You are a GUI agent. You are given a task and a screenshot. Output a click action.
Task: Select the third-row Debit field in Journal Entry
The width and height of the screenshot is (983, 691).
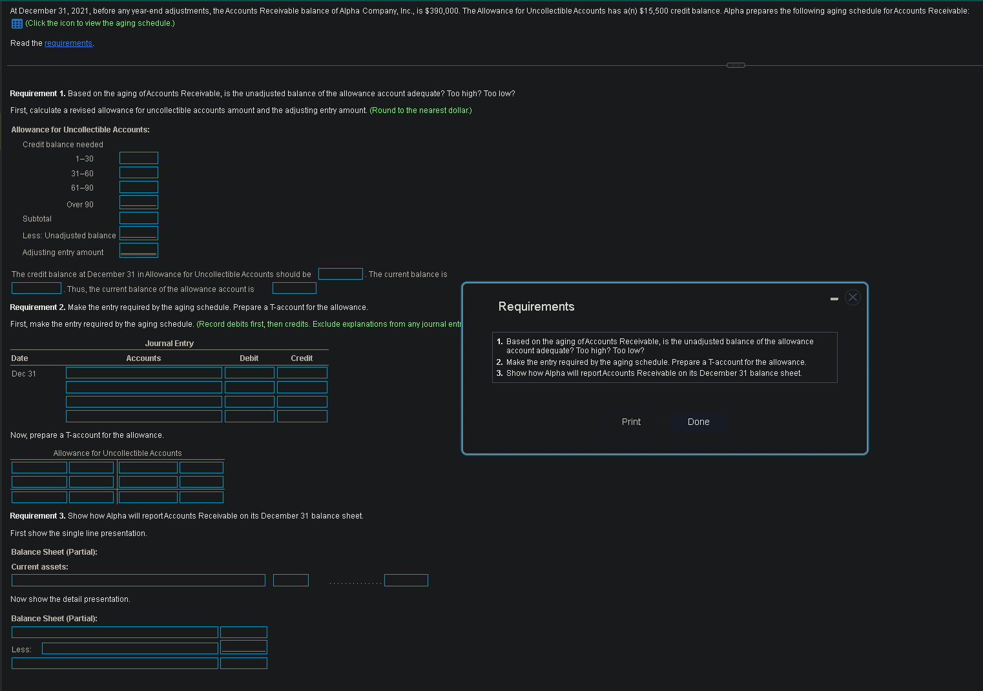pyautogui.click(x=249, y=402)
